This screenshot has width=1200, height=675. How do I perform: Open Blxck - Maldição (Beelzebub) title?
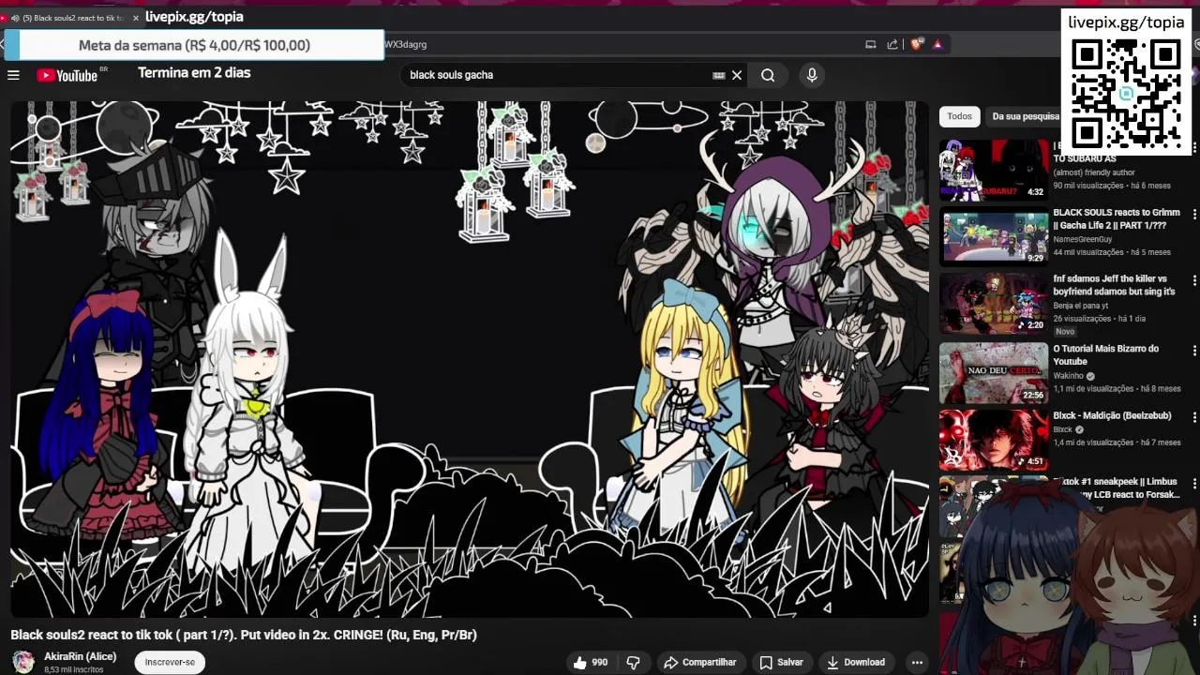point(1112,415)
